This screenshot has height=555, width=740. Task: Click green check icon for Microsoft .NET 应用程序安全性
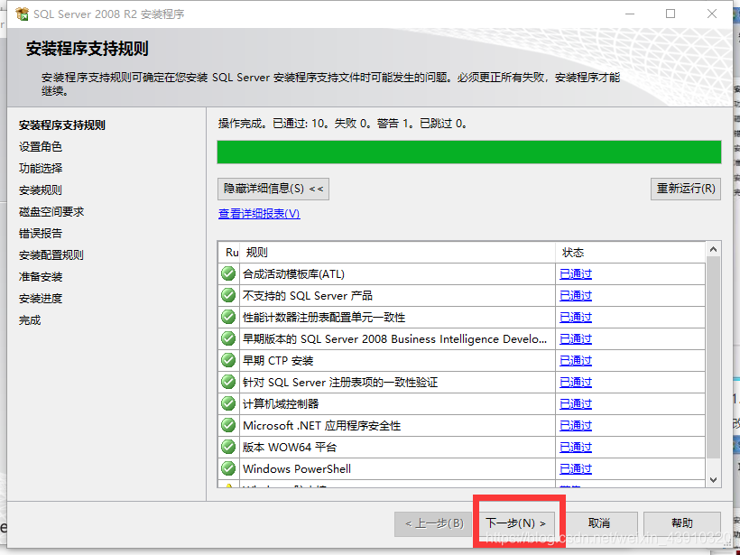228,426
